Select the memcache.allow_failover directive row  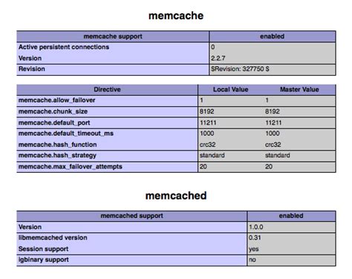176,101
